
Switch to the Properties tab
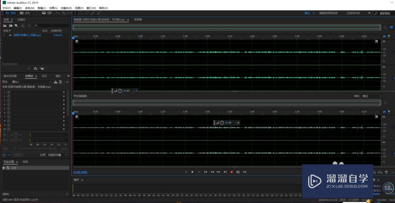pos(58,76)
